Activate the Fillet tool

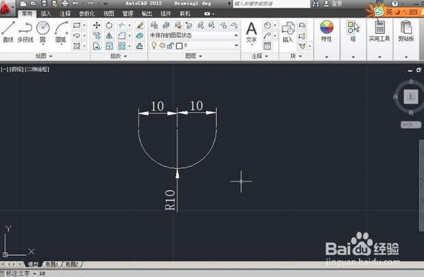tap(122, 36)
